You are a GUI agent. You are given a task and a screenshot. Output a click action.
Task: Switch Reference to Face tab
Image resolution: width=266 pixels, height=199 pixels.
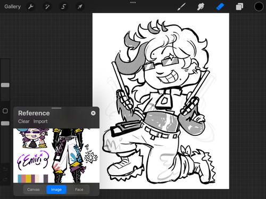pyautogui.click(x=79, y=189)
